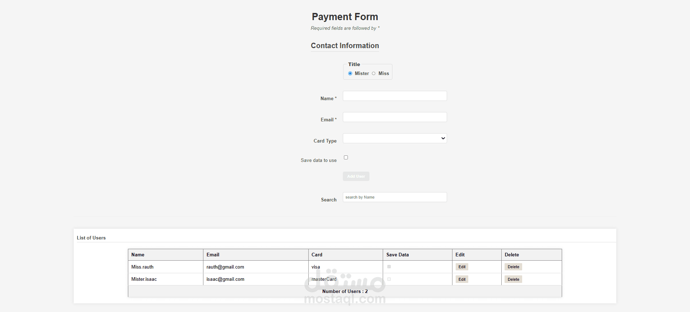
Task: Edit the Mister.isaac user row
Action: point(462,279)
